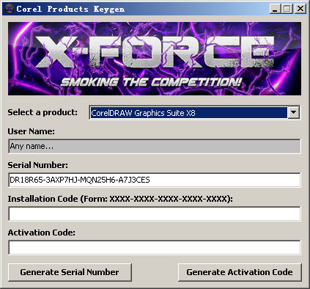The width and height of the screenshot is (310, 289).
Task: Click the "Select a product:" label
Action: [x=43, y=112]
